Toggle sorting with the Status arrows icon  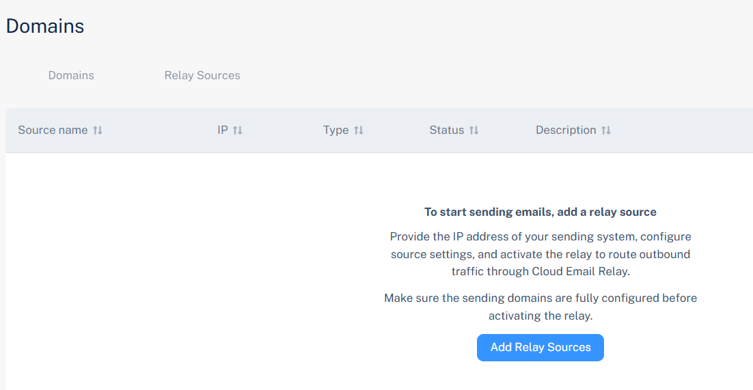click(x=474, y=130)
